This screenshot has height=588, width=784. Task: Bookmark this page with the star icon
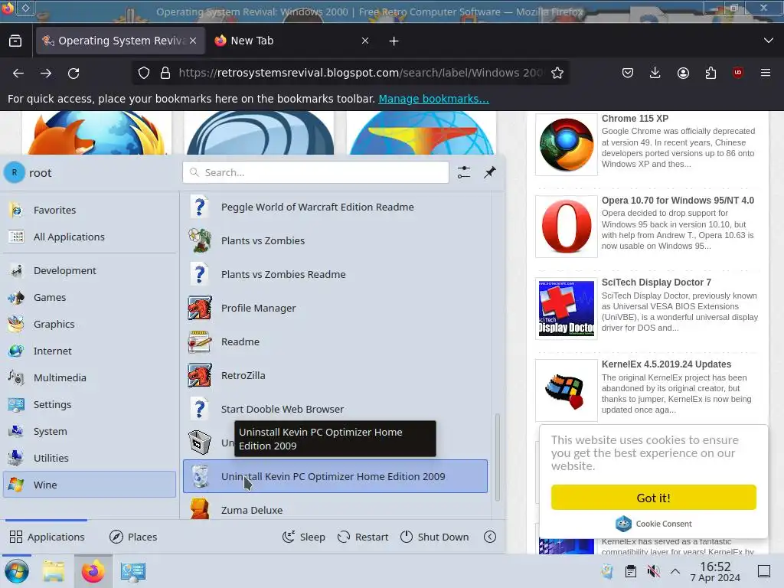click(557, 73)
